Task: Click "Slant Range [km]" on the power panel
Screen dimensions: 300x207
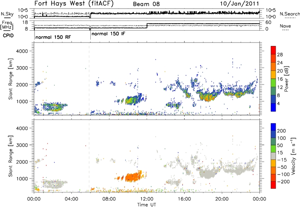Action: [x=10, y=79]
